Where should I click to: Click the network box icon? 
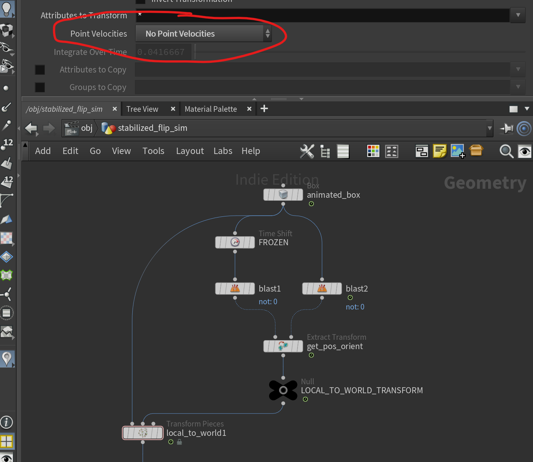(422, 151)
